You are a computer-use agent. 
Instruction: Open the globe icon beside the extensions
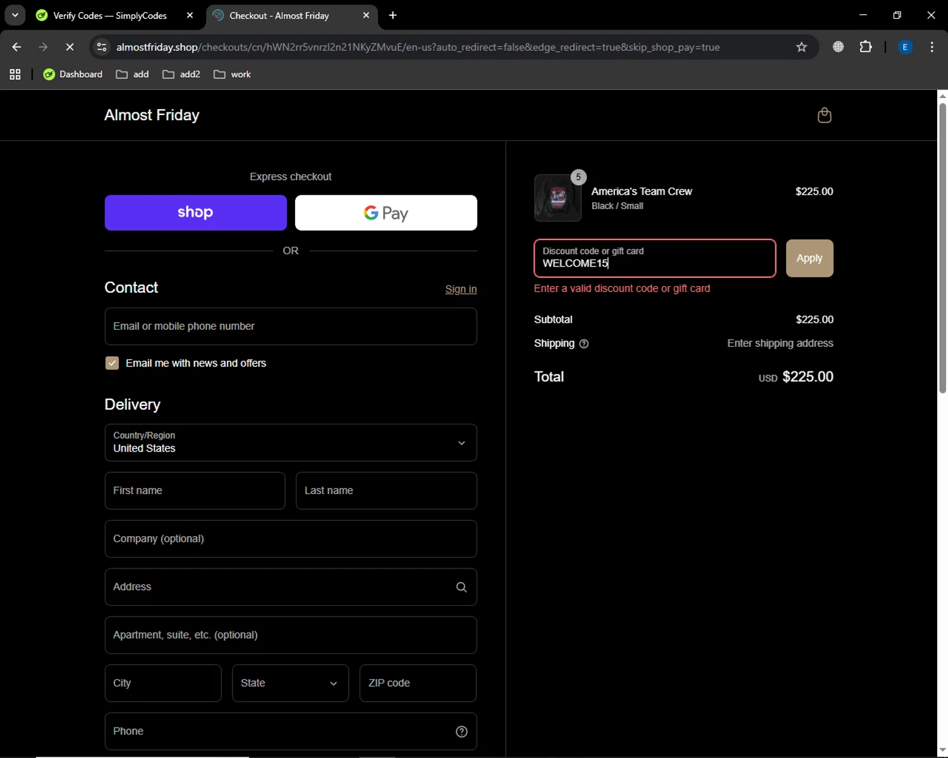point(838,47)
